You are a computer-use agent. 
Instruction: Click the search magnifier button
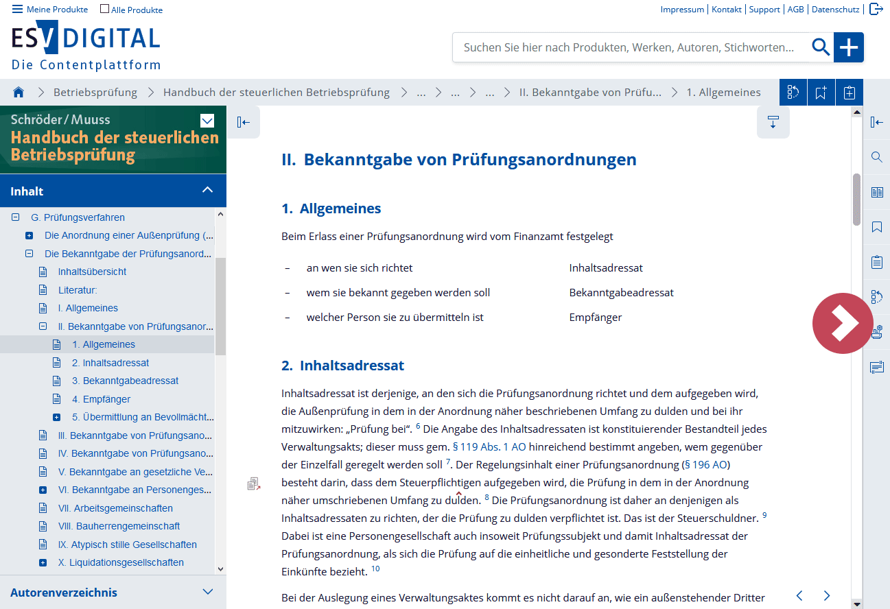(x=821, y=47)
